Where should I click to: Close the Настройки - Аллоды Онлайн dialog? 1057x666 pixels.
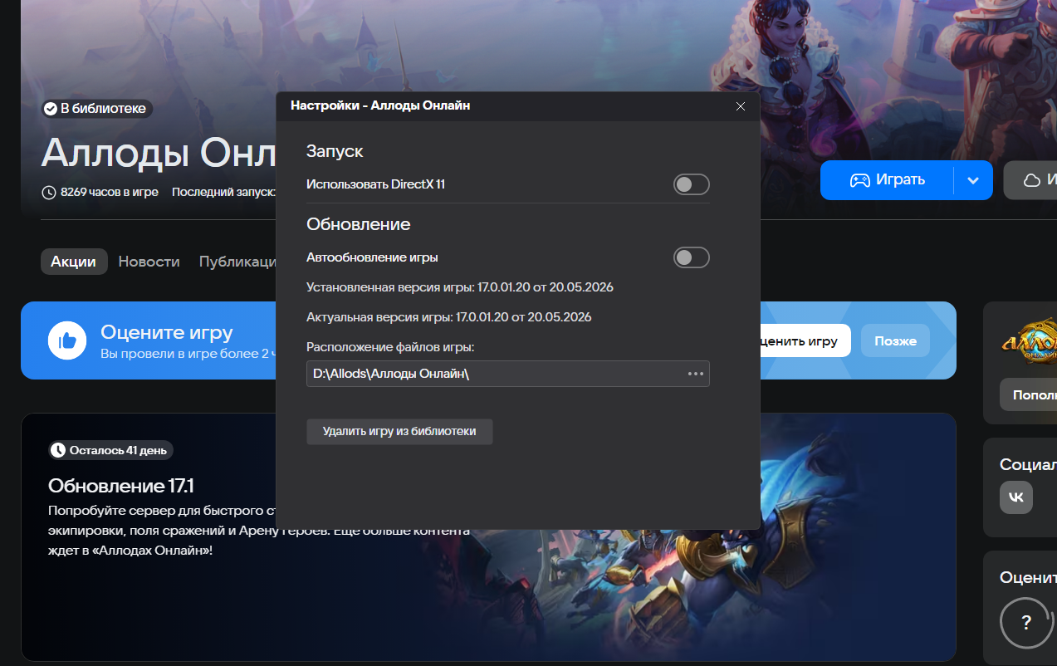[741, 106]
